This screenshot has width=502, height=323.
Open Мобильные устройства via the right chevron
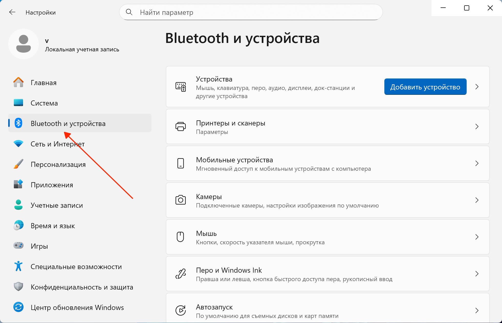click(477, 163)
